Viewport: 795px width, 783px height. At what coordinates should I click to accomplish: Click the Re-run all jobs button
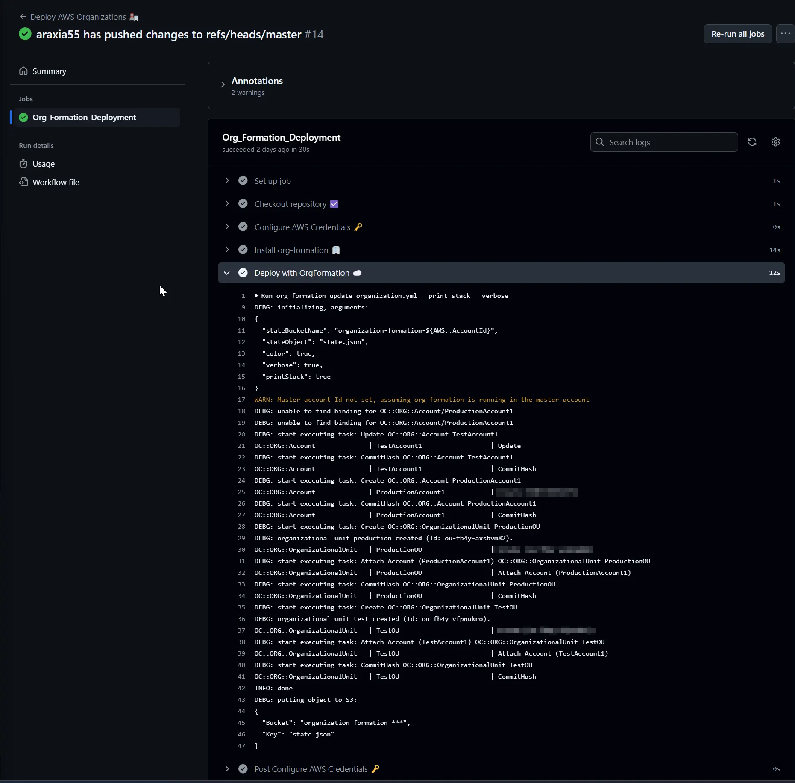(x=737, y=34)
